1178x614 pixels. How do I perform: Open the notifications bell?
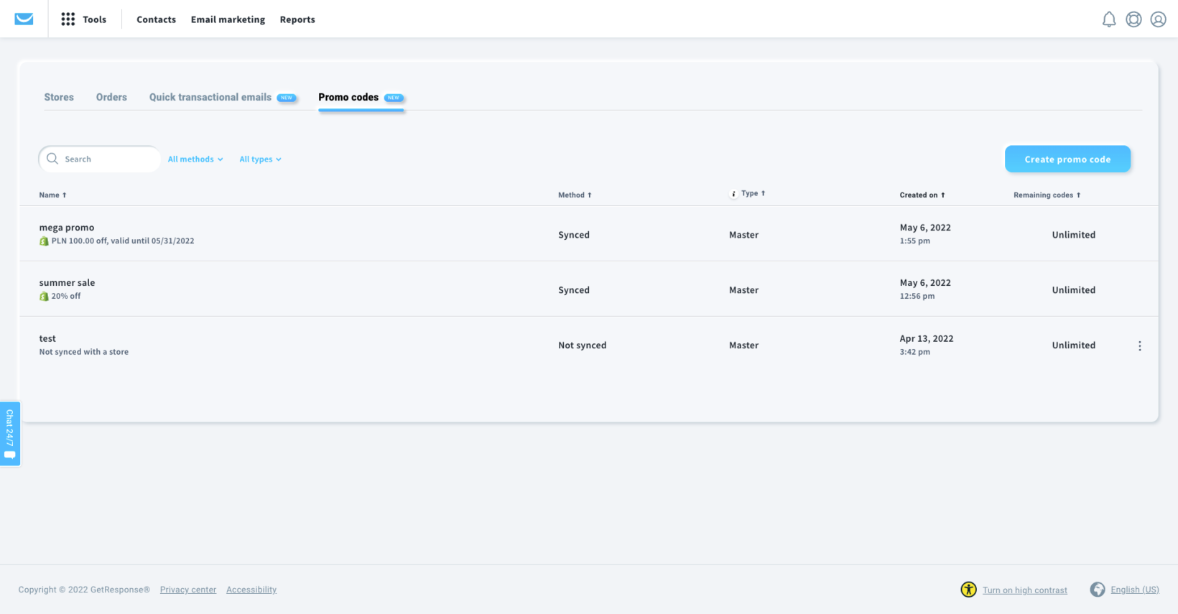coord(1108,19)
